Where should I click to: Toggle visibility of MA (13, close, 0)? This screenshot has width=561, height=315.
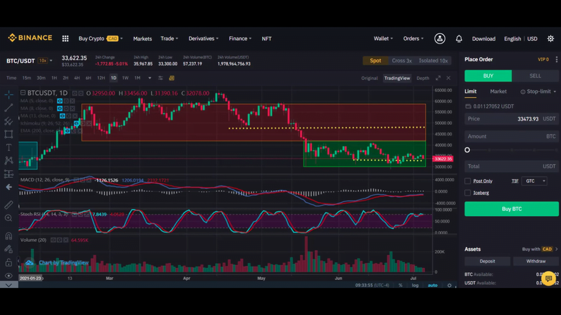point(62,116)
